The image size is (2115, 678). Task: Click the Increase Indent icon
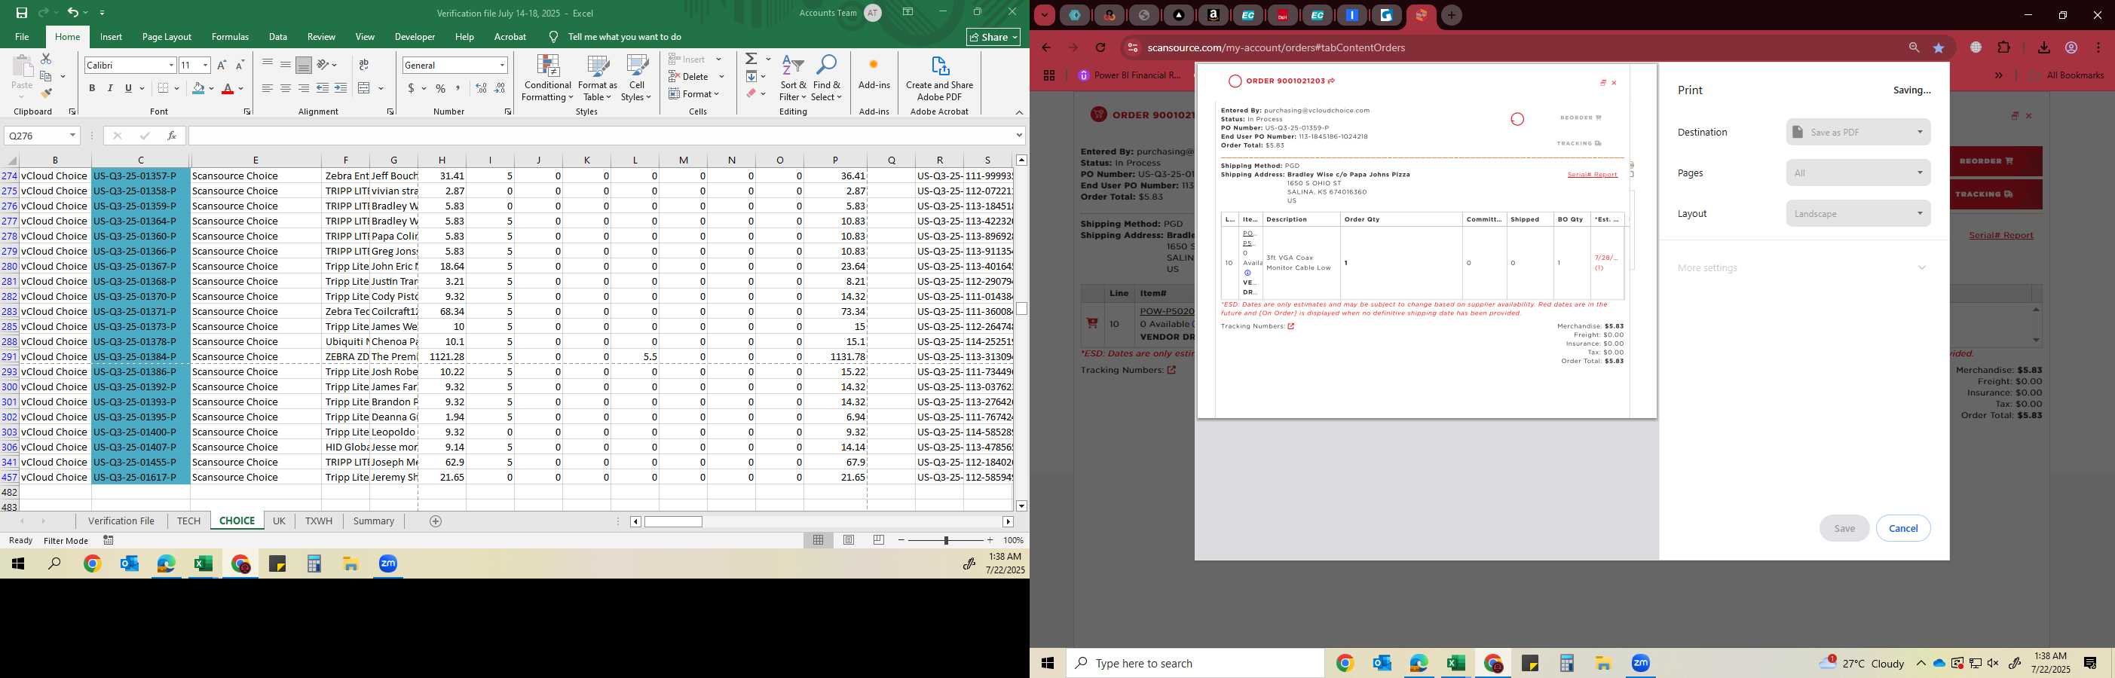341,89
